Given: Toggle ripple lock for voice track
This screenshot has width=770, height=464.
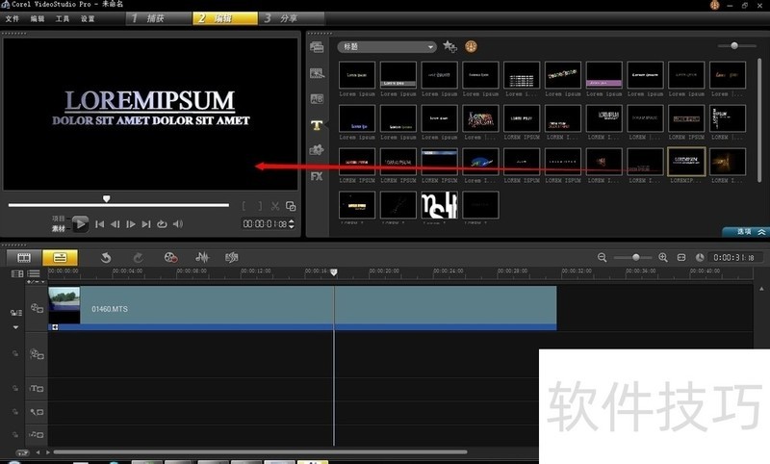Looking at the screenshot, I should tap(15, 411).
